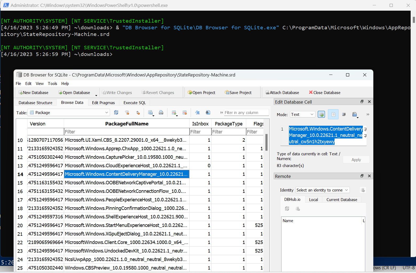This screenshot has width=416, height=273.
Task: Click Open Project toolbar button
Action: [201, 92]
